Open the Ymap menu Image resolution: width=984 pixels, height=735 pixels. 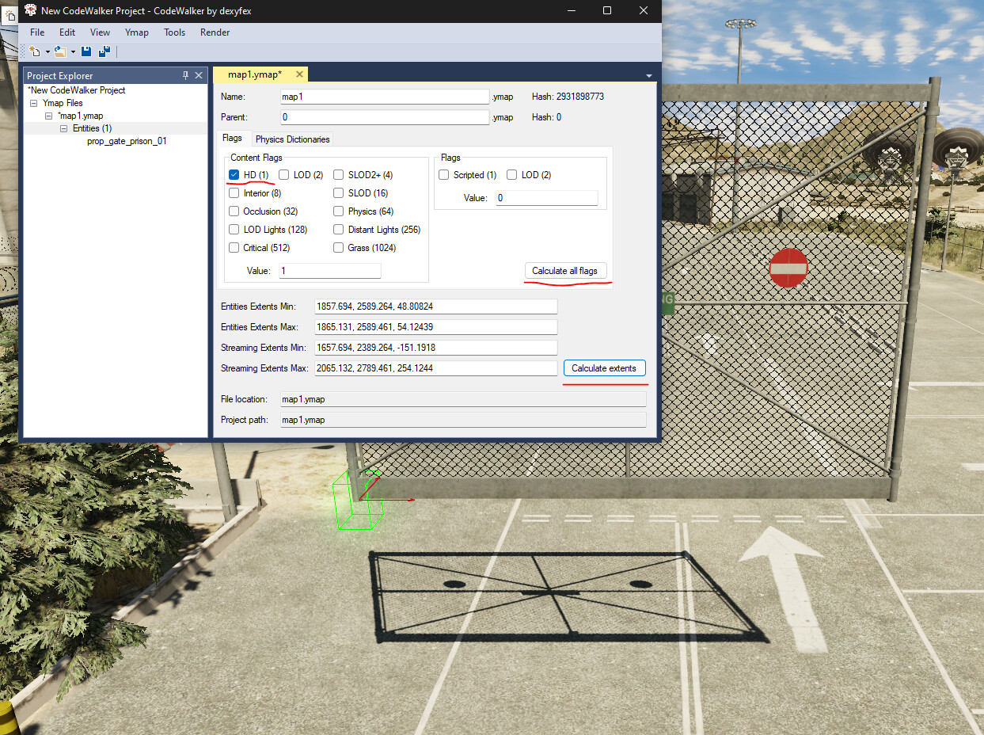[137, 32]
